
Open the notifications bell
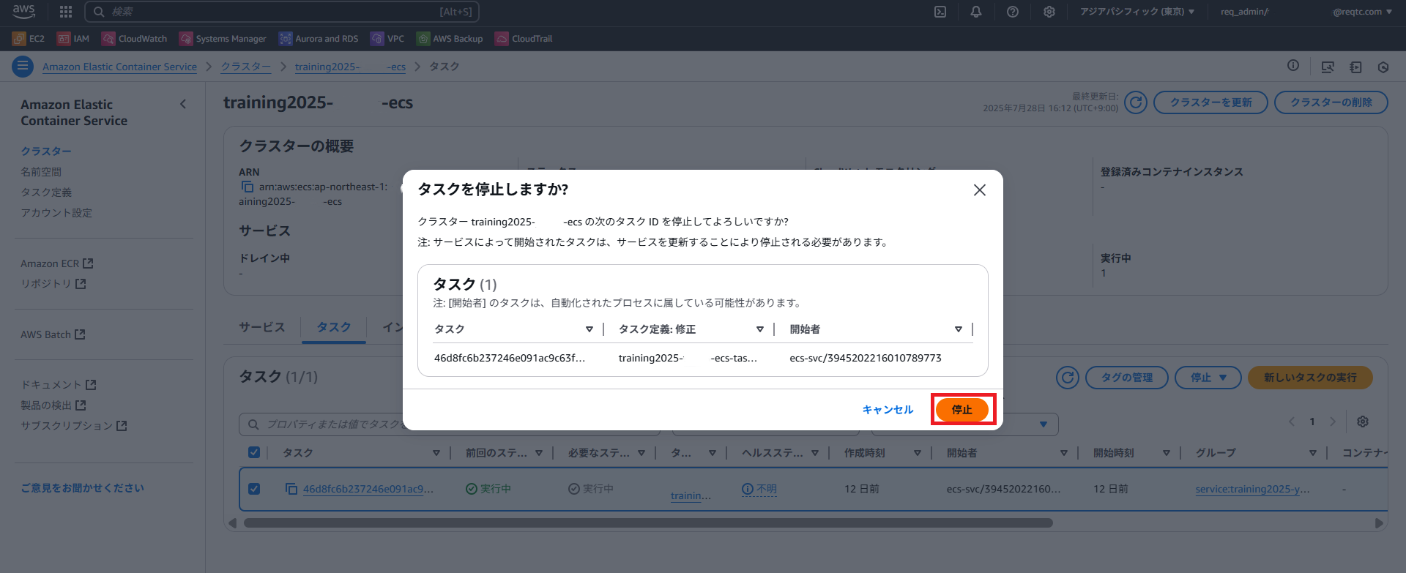[976, 12]
